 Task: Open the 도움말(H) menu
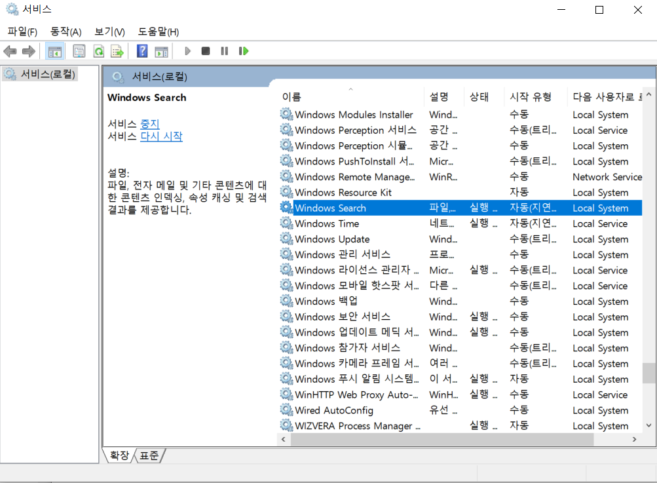click(x=159, y=31)
